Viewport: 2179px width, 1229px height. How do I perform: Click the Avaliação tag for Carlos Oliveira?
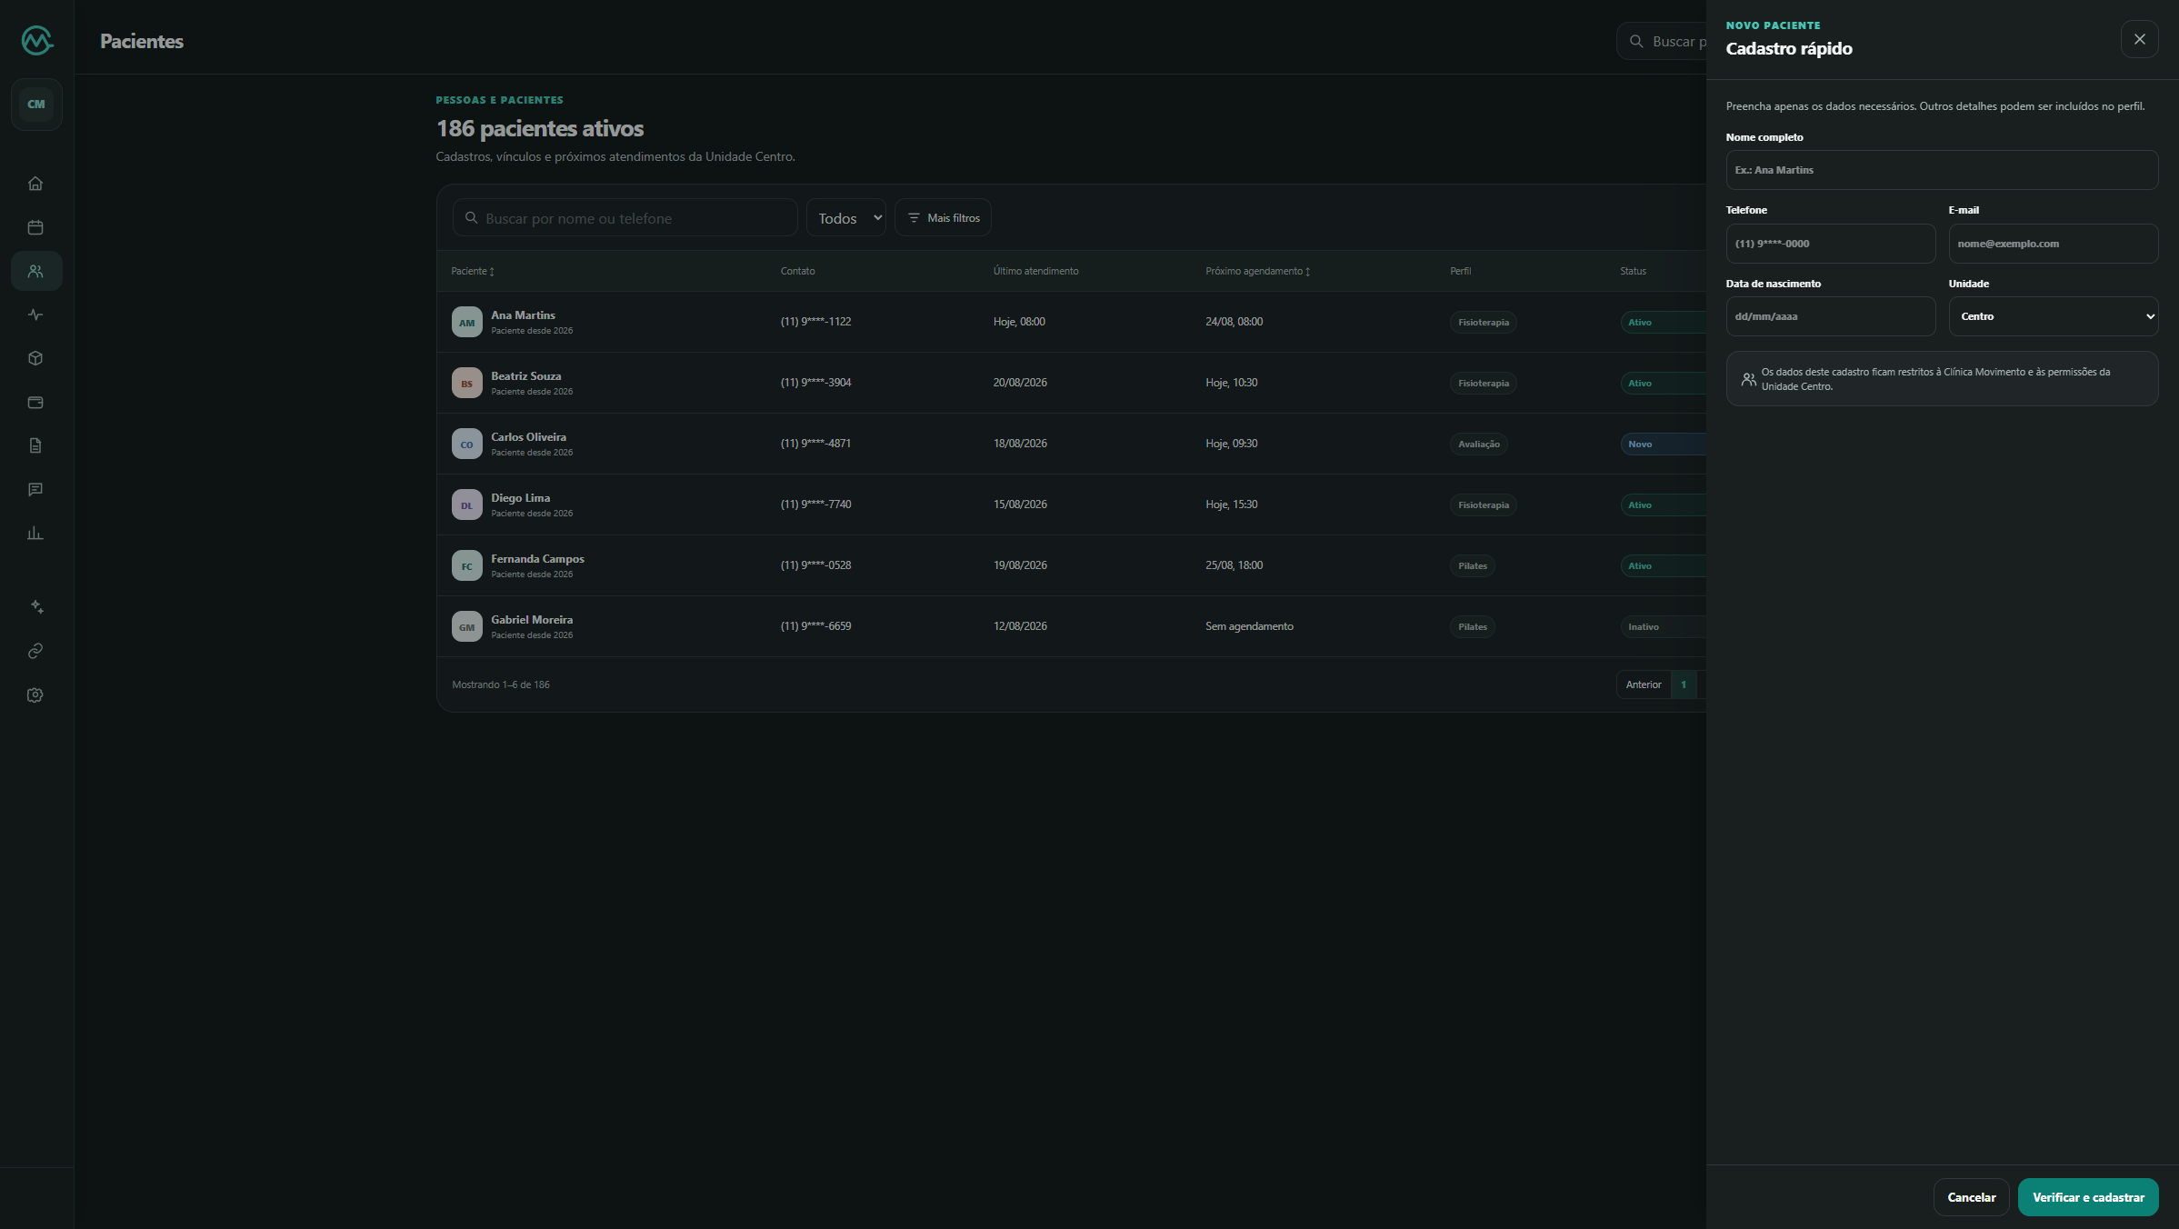pos(1478,445)
